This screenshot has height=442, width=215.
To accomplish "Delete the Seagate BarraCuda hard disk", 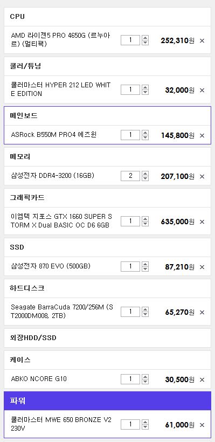I will pyautogui.click(x=202, y=312).
